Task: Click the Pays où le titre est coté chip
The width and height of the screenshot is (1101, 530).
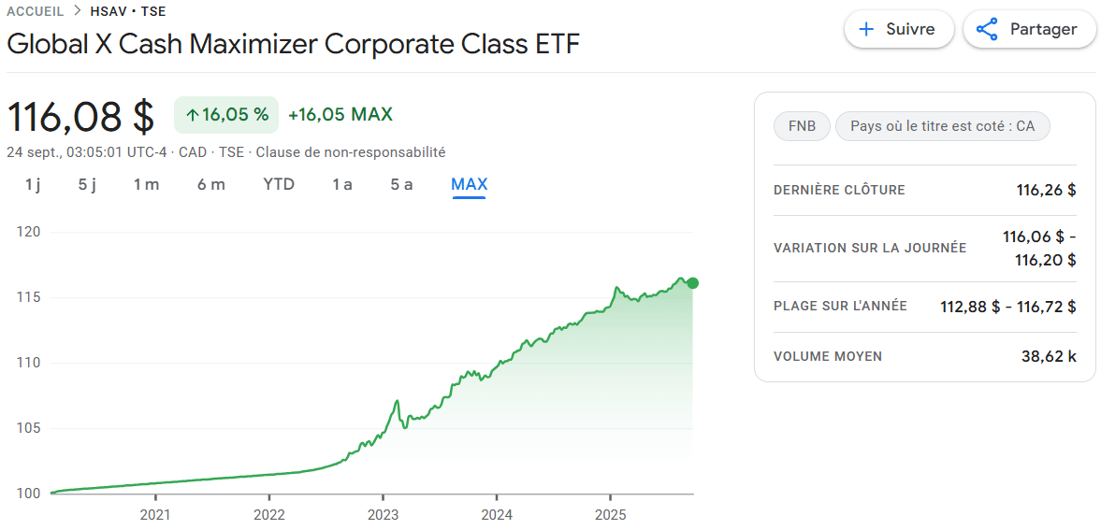Action: pos(942,126)
